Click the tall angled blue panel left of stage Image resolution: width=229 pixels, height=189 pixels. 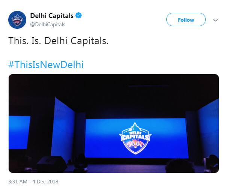click(63, 128)
